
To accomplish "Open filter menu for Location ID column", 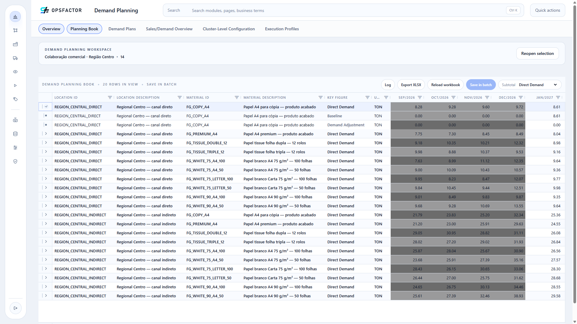I will pos(110,97).
